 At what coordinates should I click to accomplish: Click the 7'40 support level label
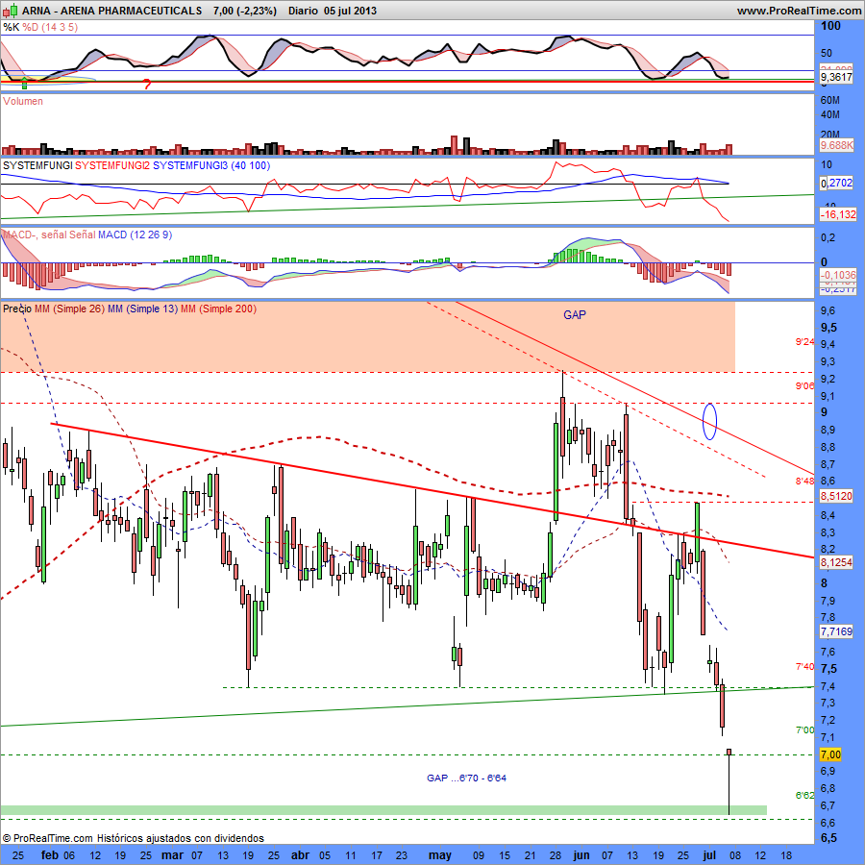coord(804,666)
